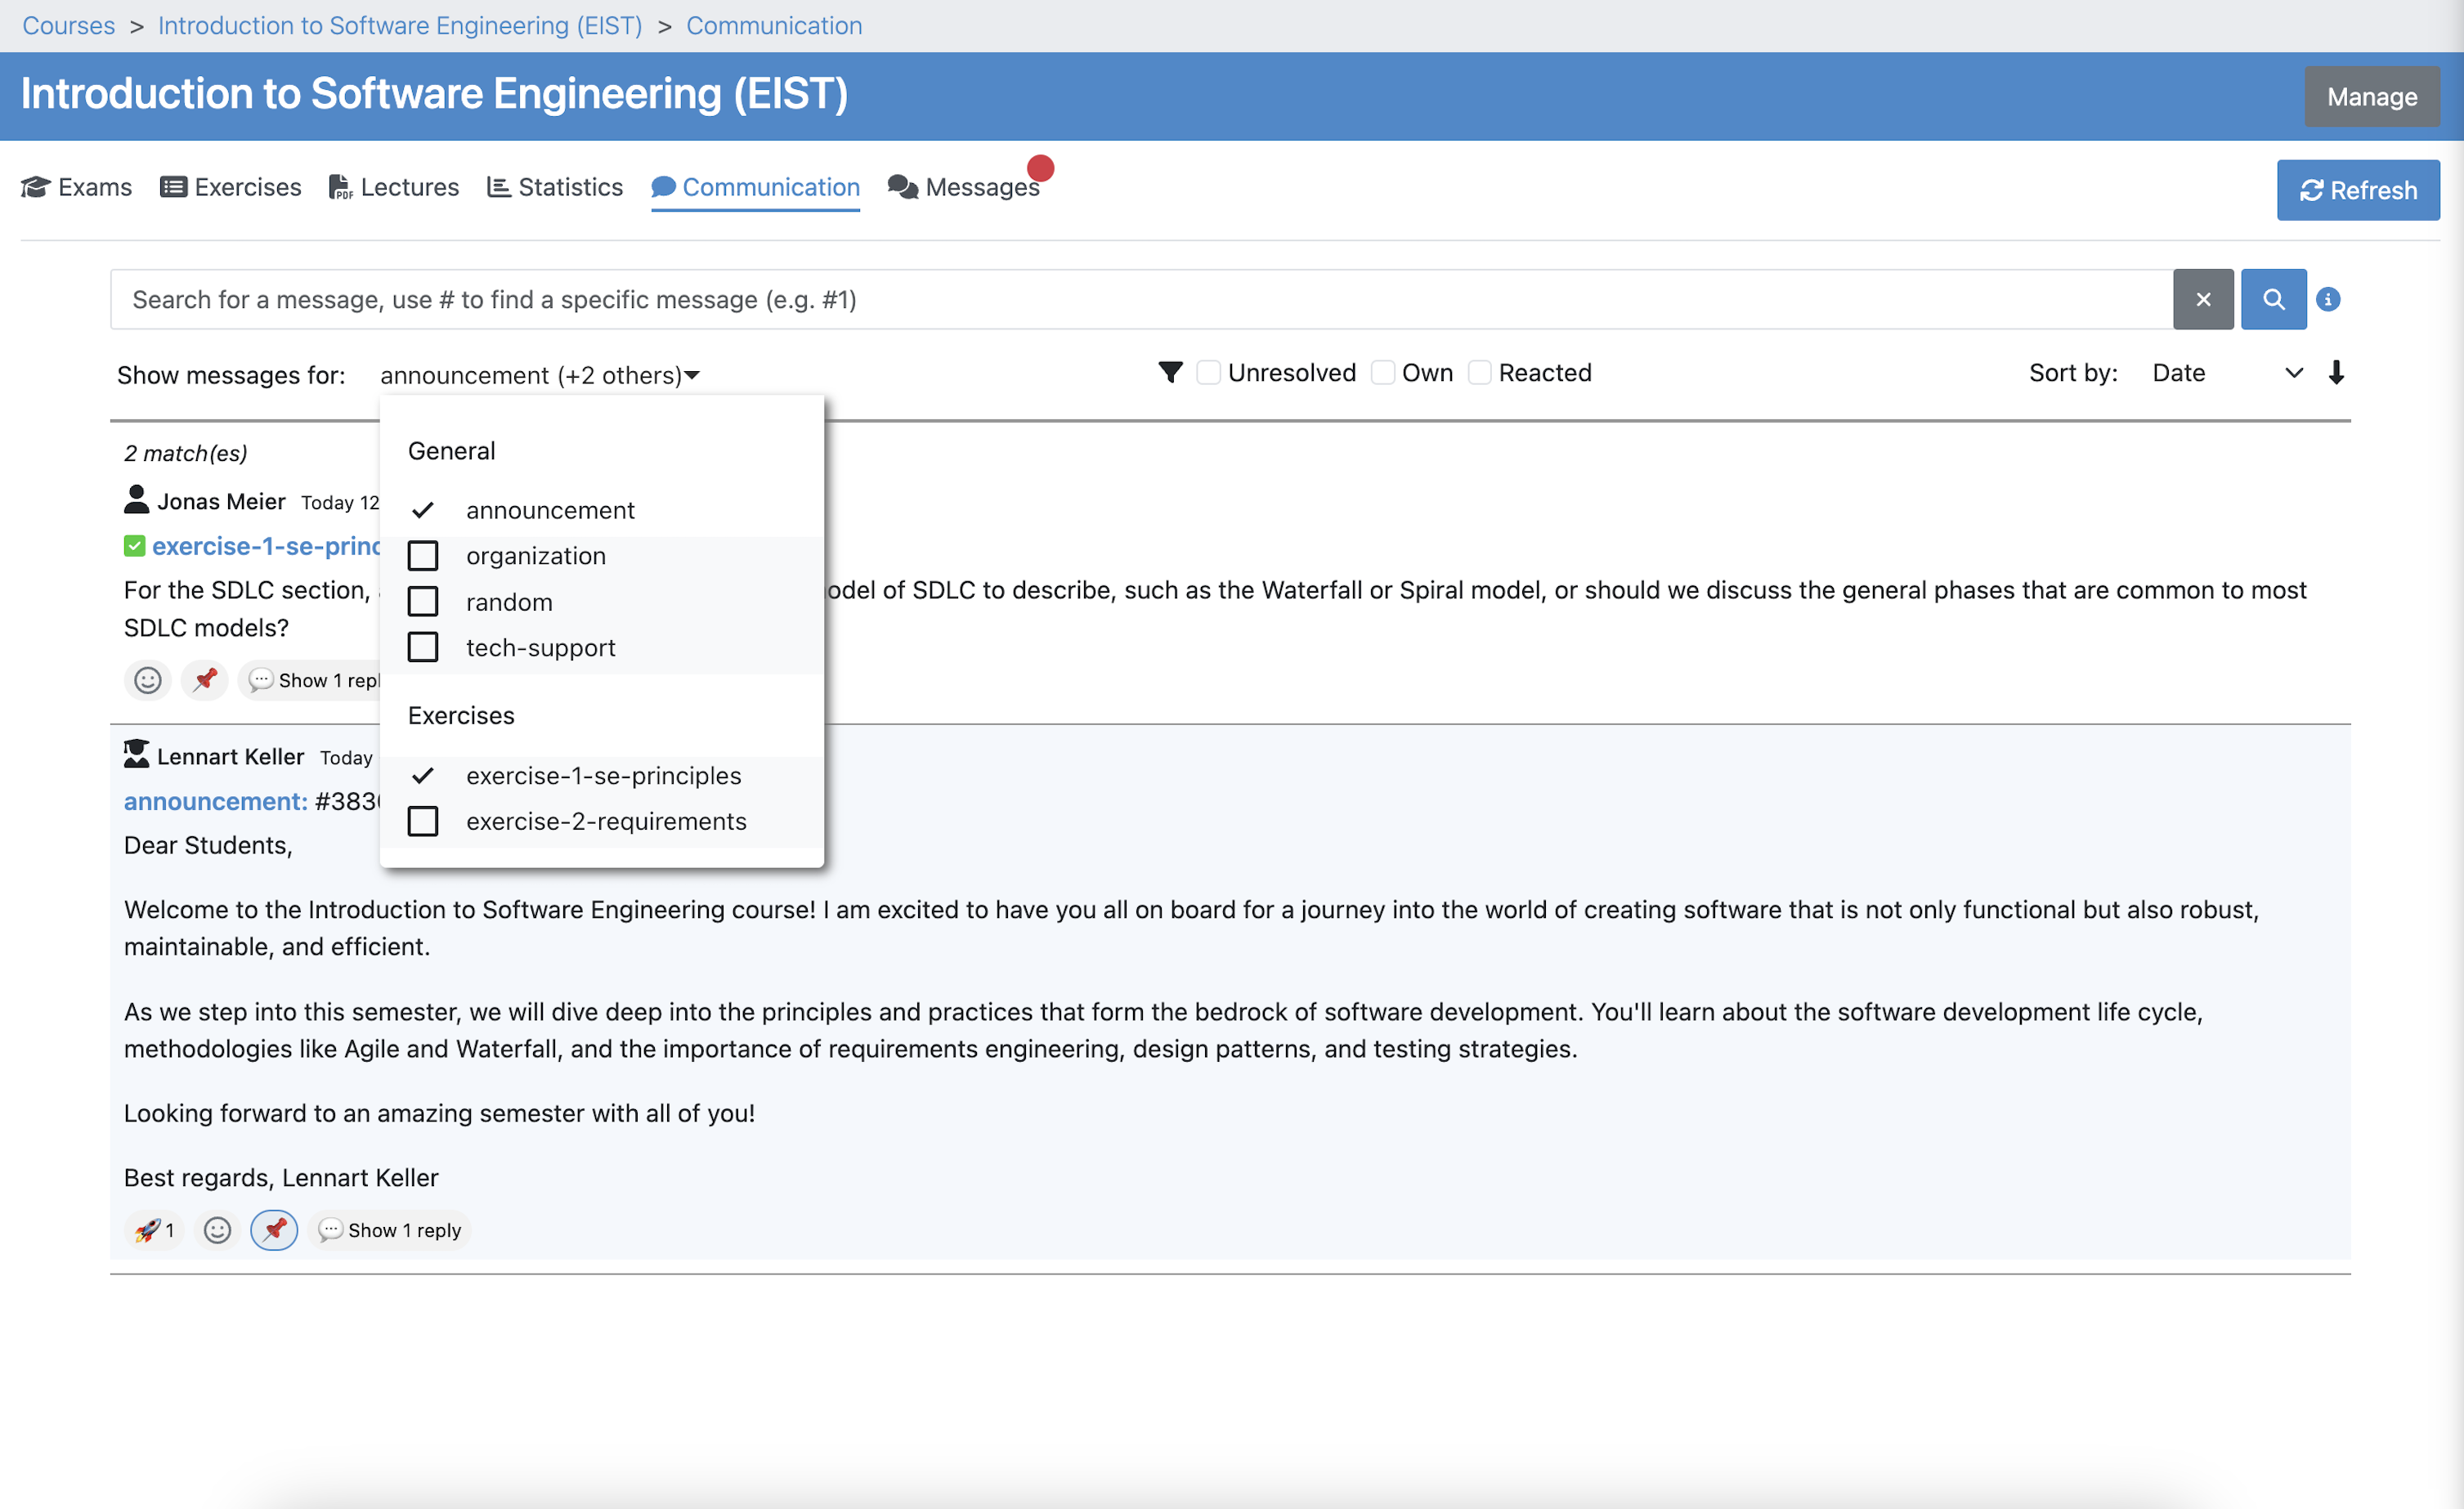Open the Lectures tab

click(x=393, y=187)
